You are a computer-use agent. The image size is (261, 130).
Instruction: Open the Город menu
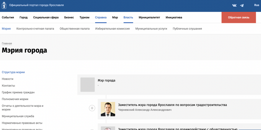(x=23, y=17)
